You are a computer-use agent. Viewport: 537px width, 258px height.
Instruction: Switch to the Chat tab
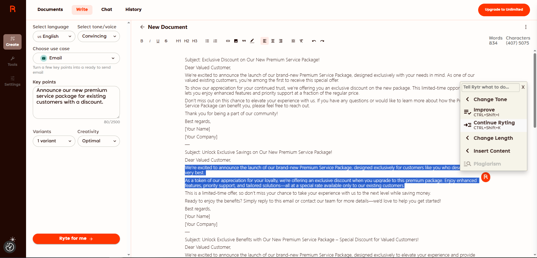[x=106, y=10]
